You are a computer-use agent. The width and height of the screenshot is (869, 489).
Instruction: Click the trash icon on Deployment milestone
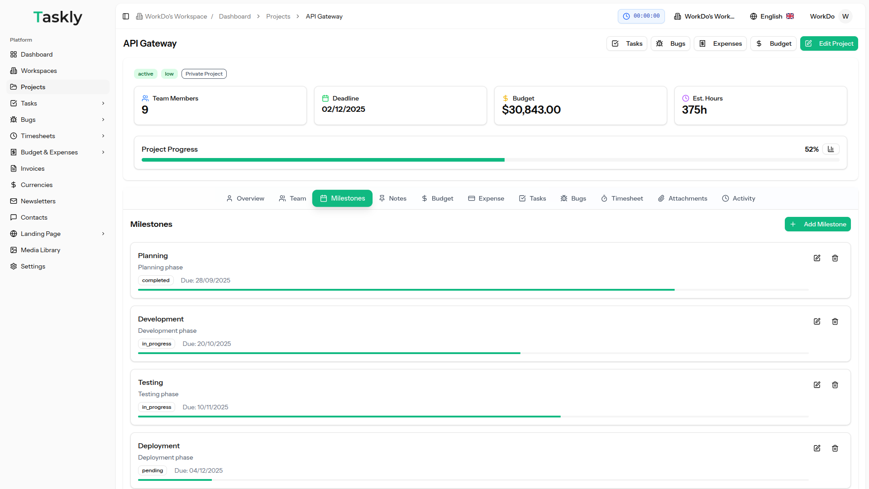pyautogui.click(x=835, y=448)
